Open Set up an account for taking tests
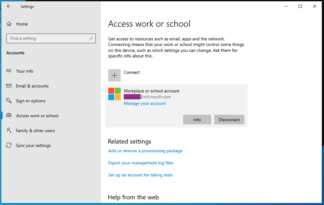 (x=140, y=175)
